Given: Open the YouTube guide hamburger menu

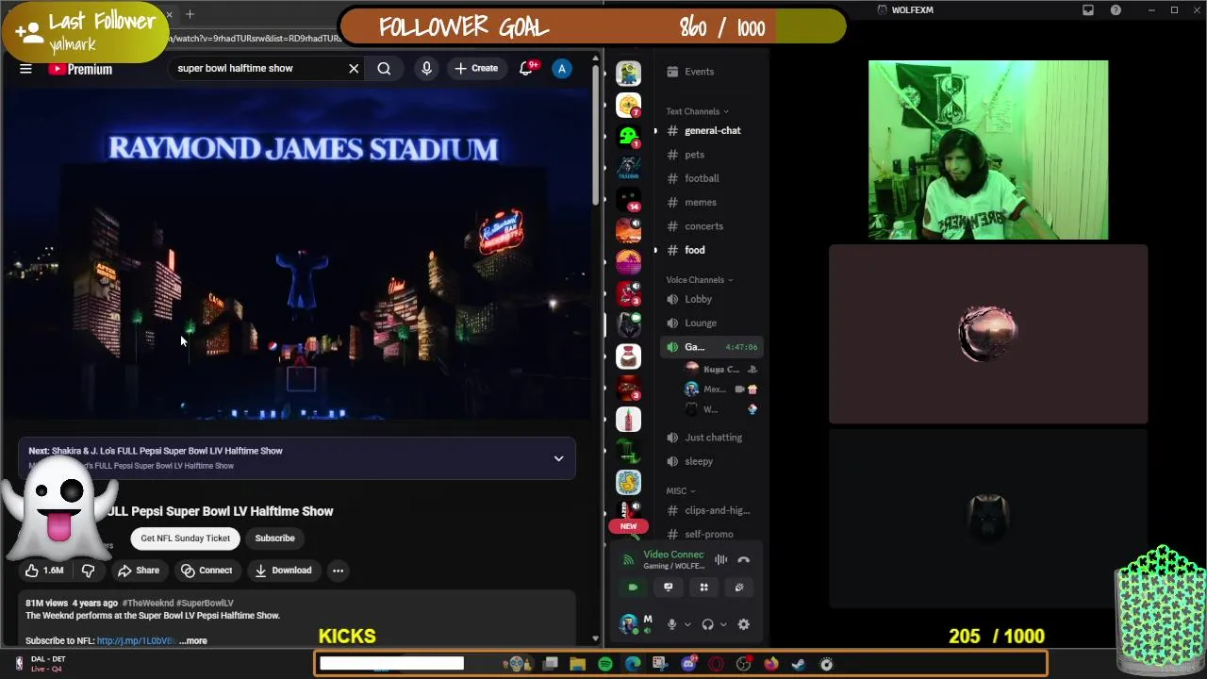Looking at the screenshot, I should [25, 69].
